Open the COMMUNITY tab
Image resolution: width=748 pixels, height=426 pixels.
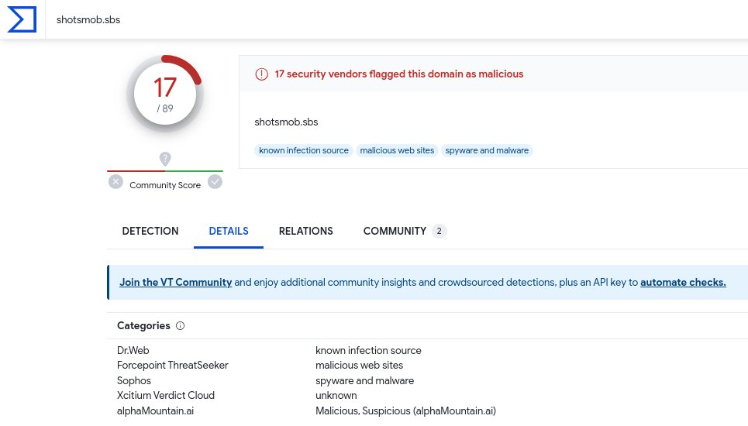click(404, 231)
